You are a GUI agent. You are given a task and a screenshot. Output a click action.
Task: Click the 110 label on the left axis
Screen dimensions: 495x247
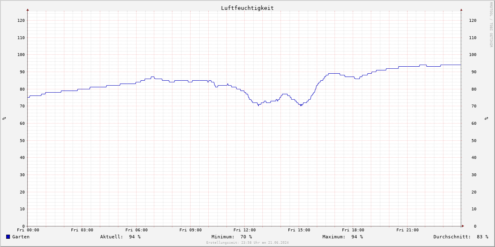21,37
